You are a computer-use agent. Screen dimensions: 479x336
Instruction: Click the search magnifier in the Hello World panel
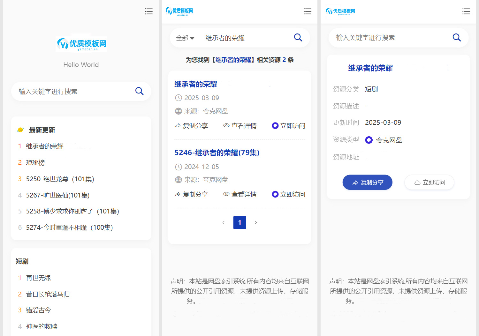tap(140, 91)
